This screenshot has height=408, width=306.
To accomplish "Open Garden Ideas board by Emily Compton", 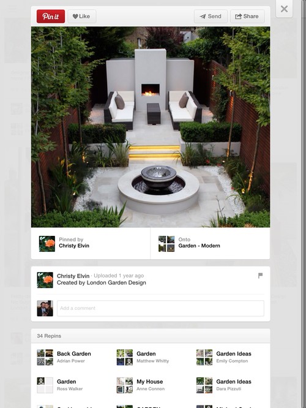I will 234,353.
